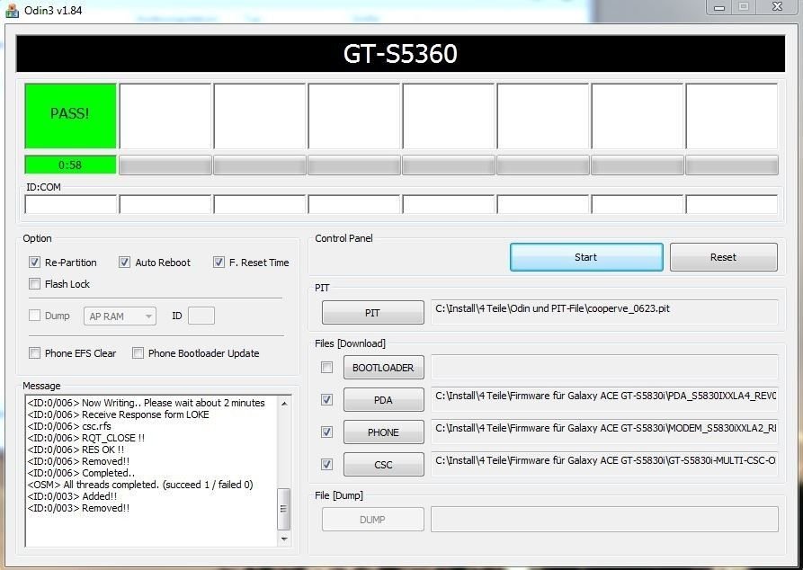Screen dimensions: 803x570
Task: Click the Reset button
Action: pos(723,257)
